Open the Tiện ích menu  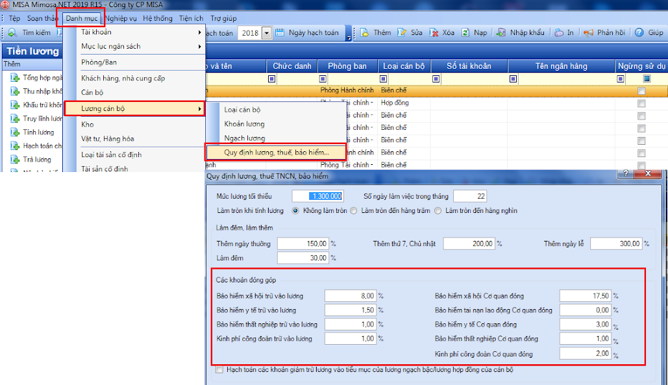pyautogui.click(x=192, y=18)
